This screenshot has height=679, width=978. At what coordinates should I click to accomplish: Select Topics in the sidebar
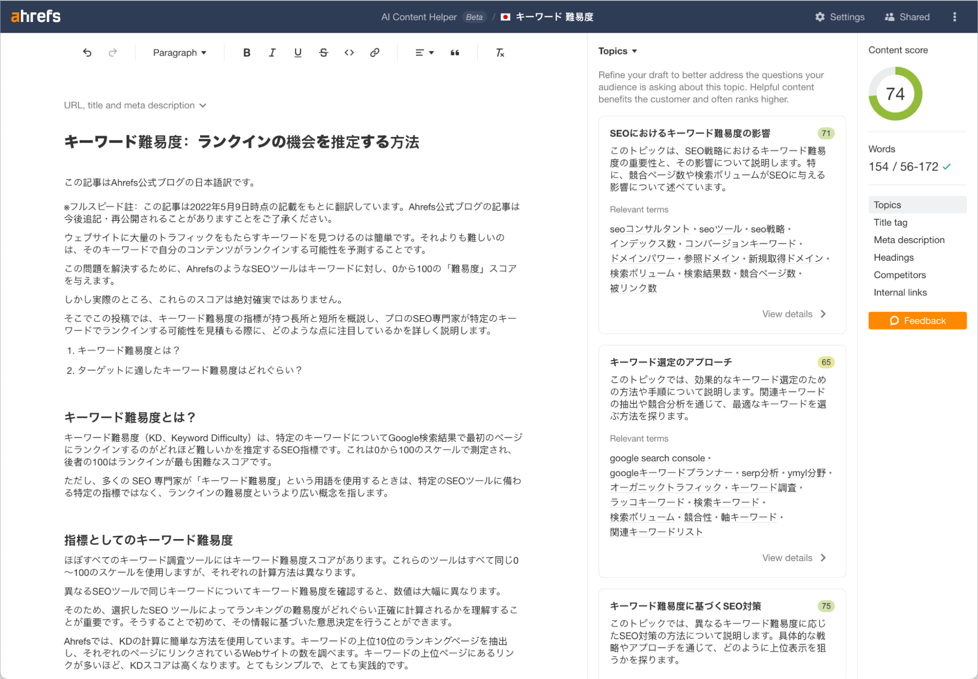pos(917,204)
